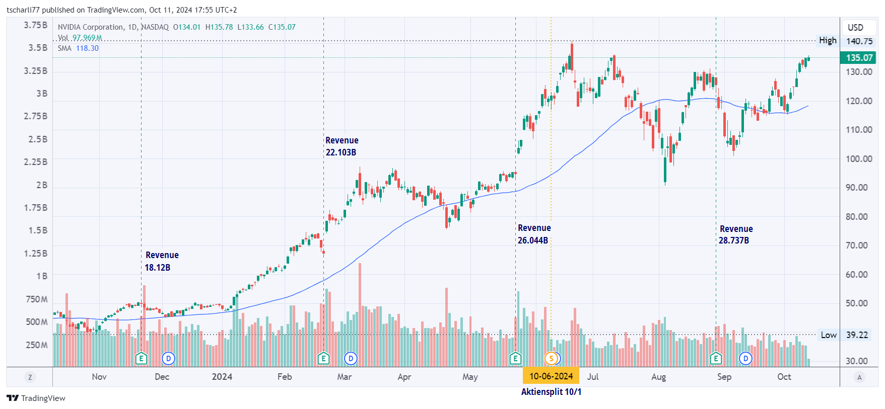Click the earnings marker before September

tap(715, 358)
